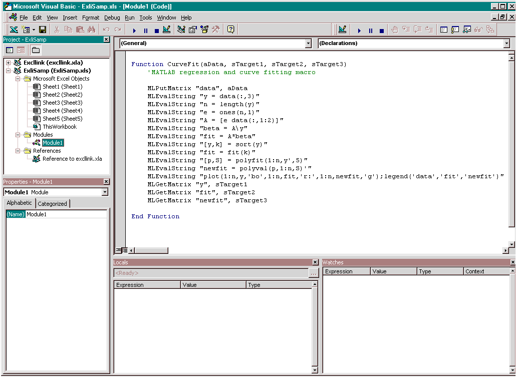Click the ellipsis button in Locals panel

[x=314, y=273]
